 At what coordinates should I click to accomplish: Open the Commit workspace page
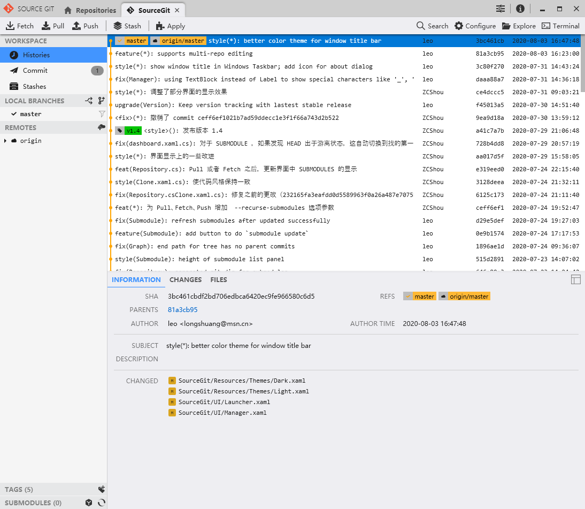[x=53, y=71]
